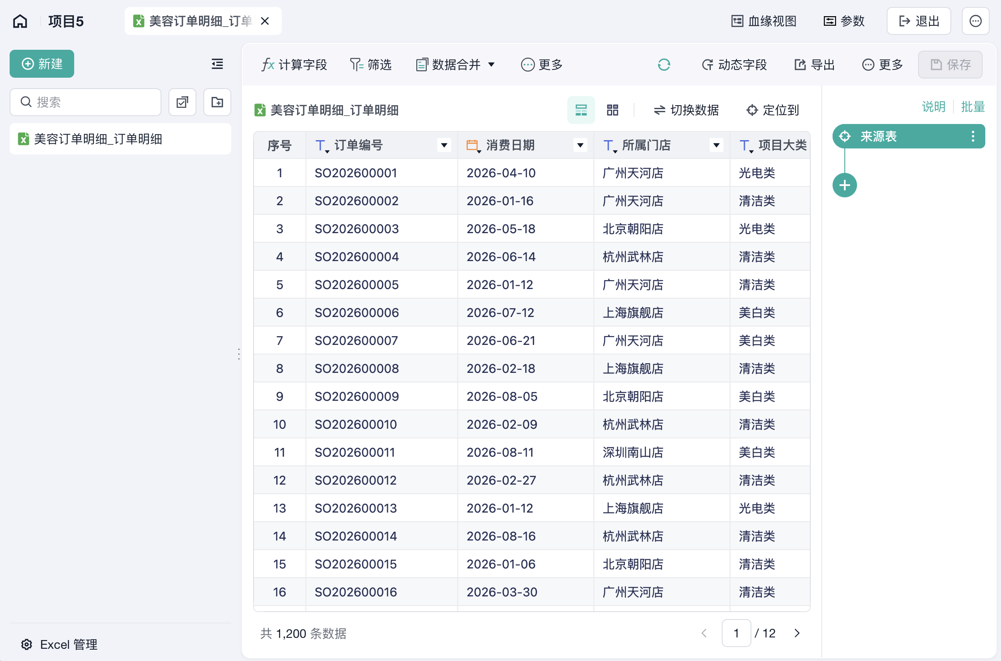
Task: Open 动态字段 dynamic field tool
Action: [734, 65]
